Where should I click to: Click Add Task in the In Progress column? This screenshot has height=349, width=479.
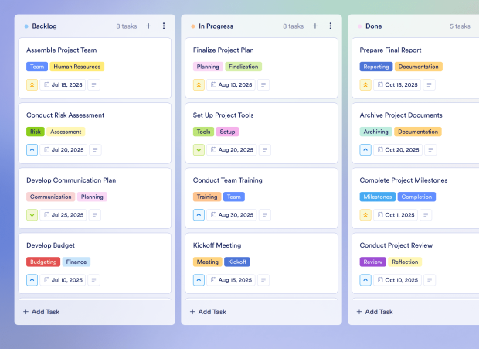208,312
